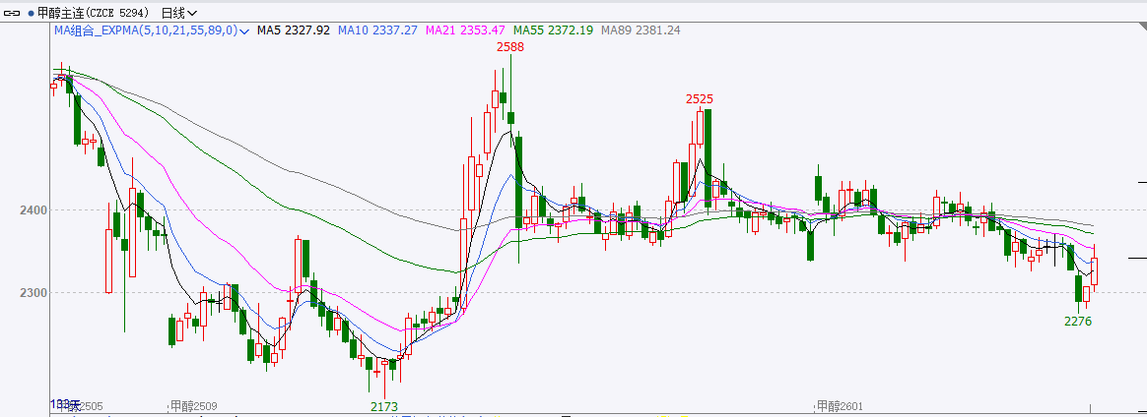
Task: Click the blue dot before 甲醇主连
Action: click(x=31, y=13)
